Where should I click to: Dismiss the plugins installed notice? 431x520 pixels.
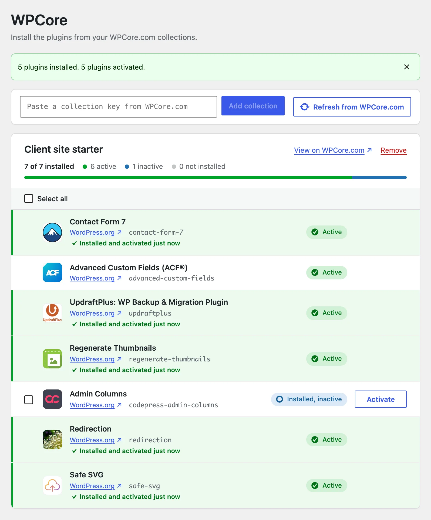[x=407, y=67]
